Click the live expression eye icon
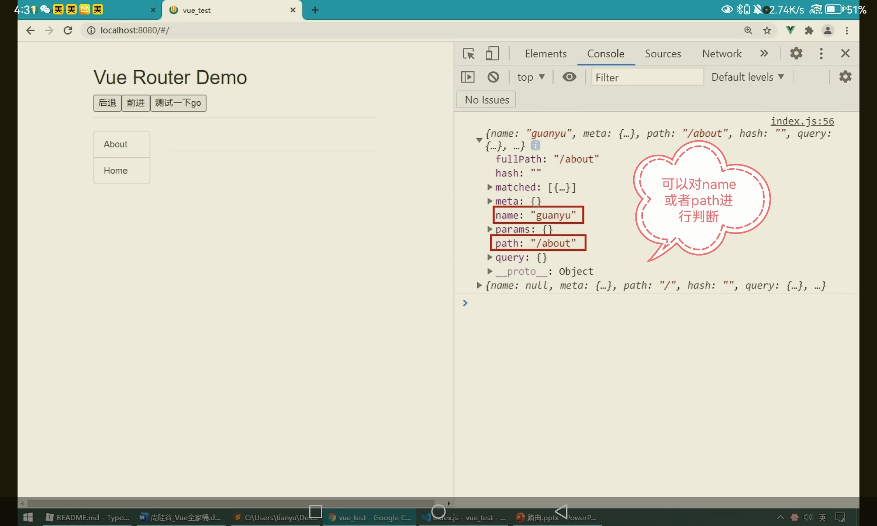The height and width of the screenshot is (526, 877). point(569,77)
